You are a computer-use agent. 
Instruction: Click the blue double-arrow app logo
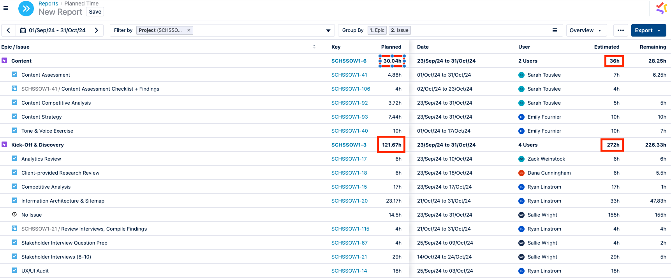coord(26,9)
